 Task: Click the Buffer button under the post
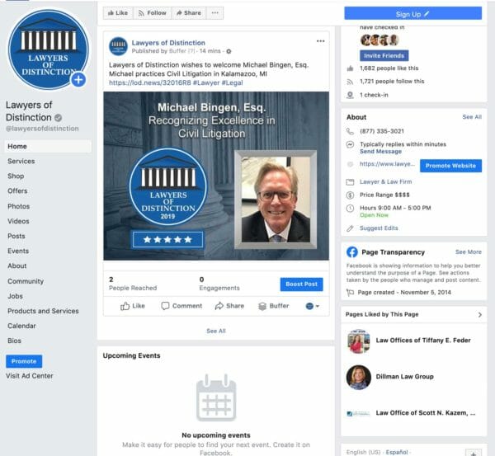click(273, 306)
